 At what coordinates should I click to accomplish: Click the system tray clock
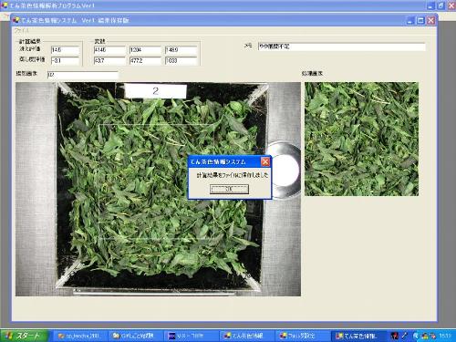(445, 336)
